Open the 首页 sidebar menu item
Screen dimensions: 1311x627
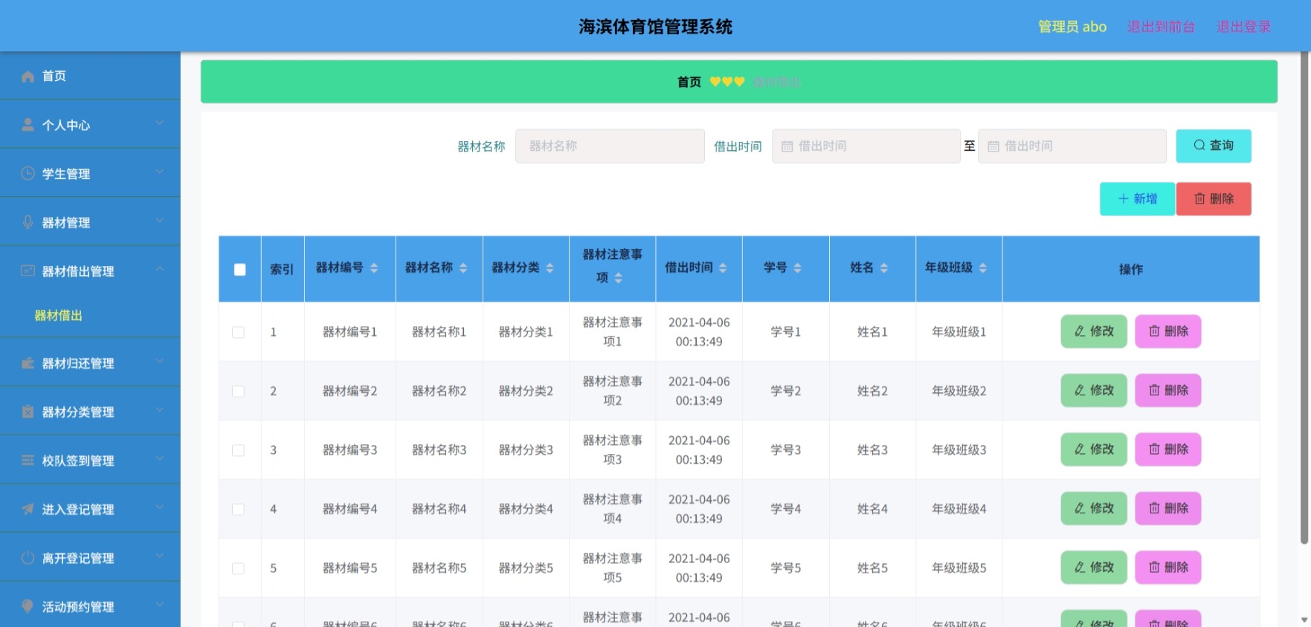(90, 76)
